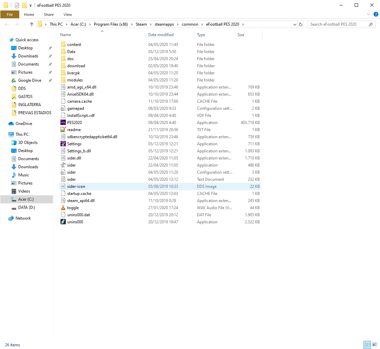Select INGLATERRA folder in Quick access
Screen dimensions: 380x349
coord(30,105)
